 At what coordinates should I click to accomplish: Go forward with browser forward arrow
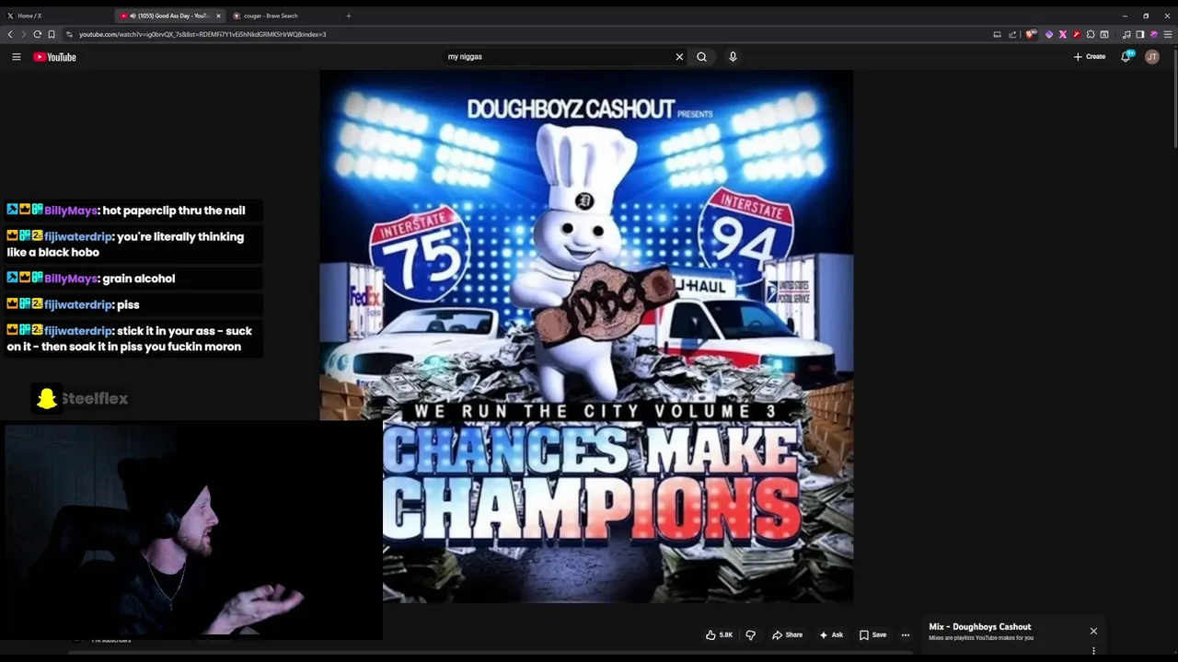click(x=23, y=34)
